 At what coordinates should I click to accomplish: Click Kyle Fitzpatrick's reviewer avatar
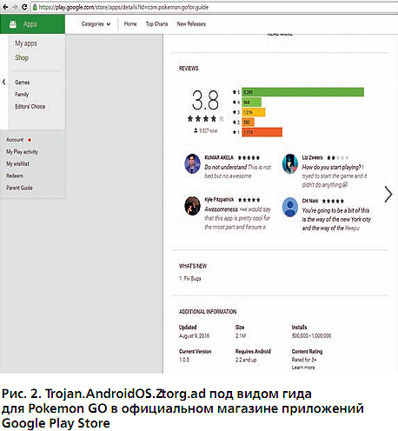pyautogui.click(x=193, y=206)
